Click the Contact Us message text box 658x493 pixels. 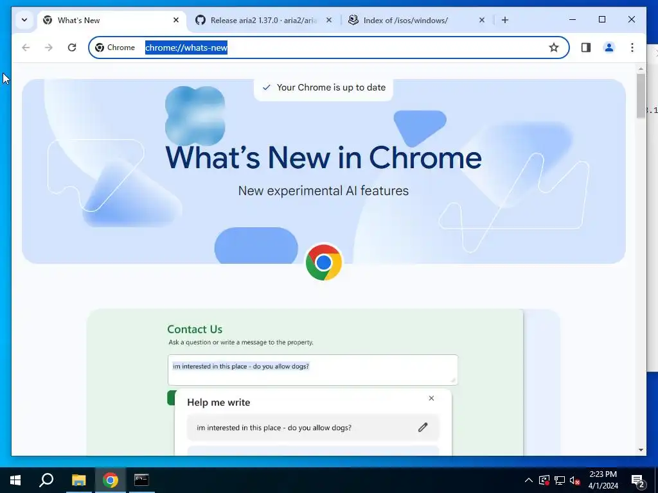click(313, 370)
